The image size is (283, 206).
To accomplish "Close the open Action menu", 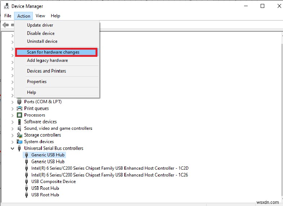I will click(x=24, y=16).
